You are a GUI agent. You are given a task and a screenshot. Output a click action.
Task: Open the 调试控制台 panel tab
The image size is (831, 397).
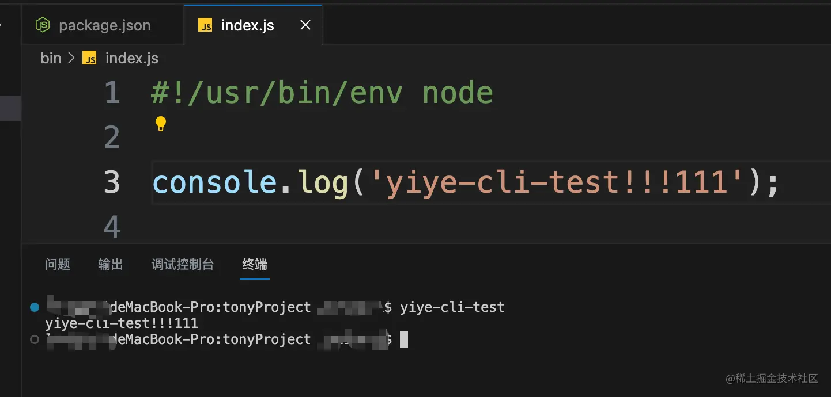pos(183,264)
